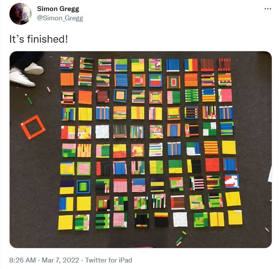
Task: Click the @Simon_Gregg handle
Action: (x=60, y=18)
